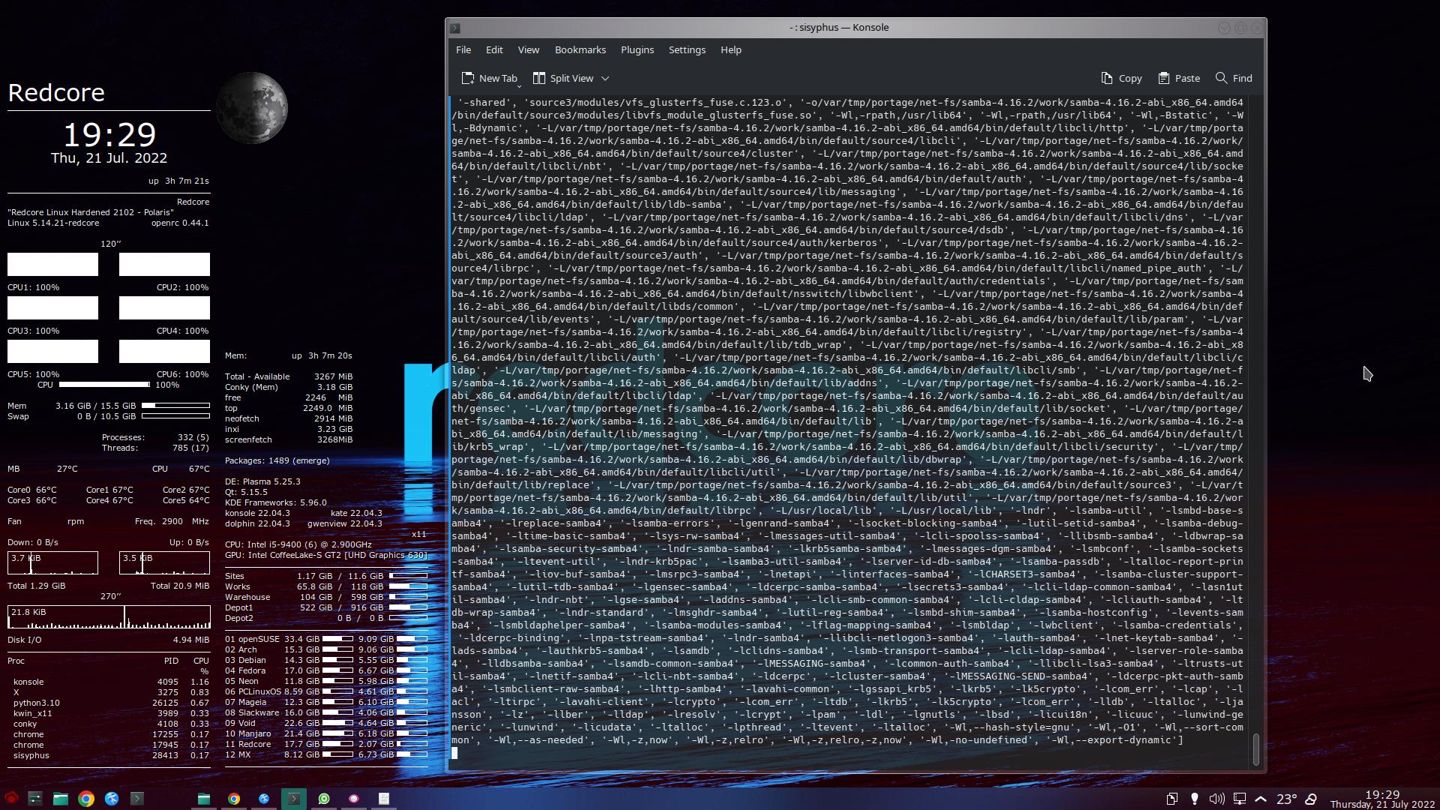1440x810 pixels.
Task: Click the Paste button in Konsole toolbar
Action: (1179, 78)
